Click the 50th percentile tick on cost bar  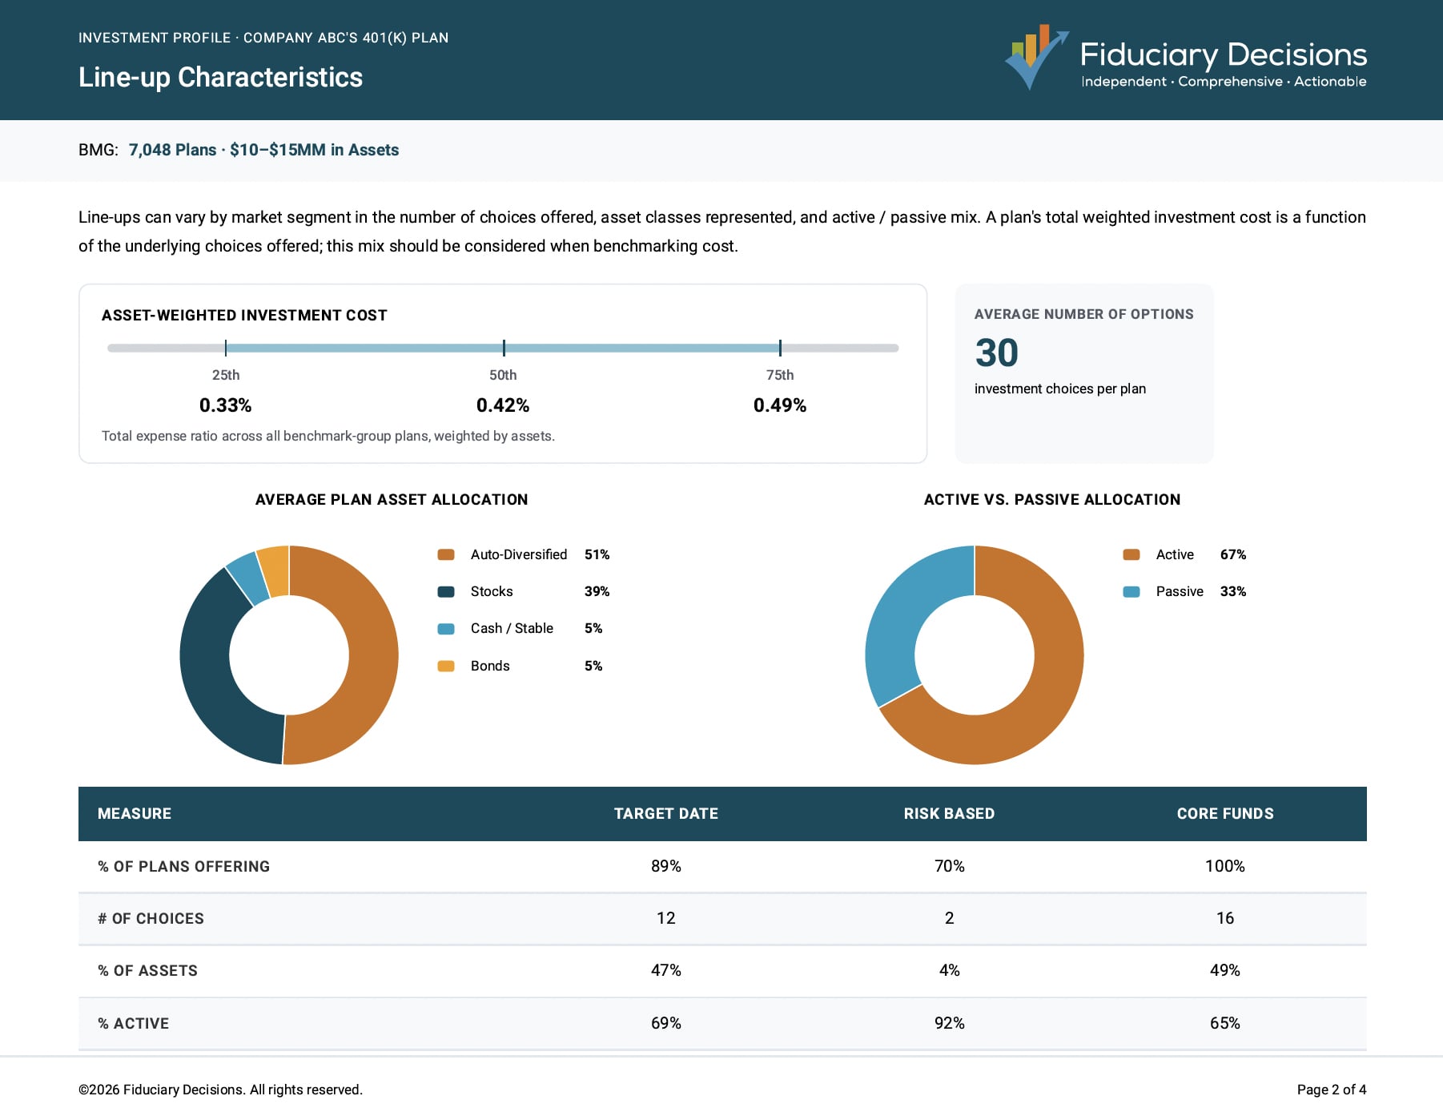coord(504,348)
